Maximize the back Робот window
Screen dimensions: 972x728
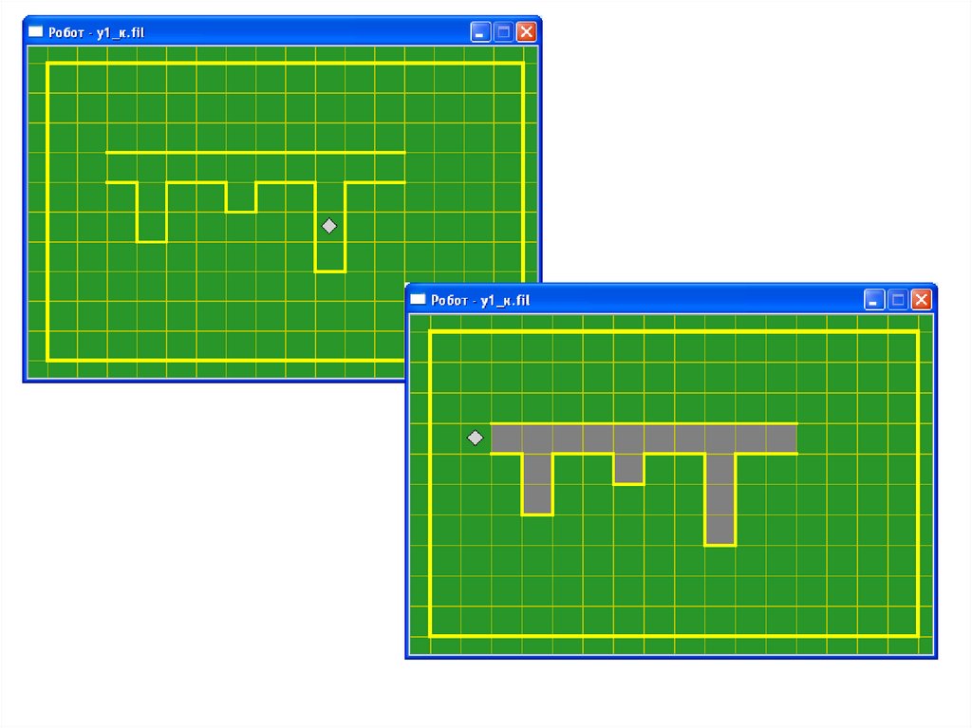click(503, 31)
